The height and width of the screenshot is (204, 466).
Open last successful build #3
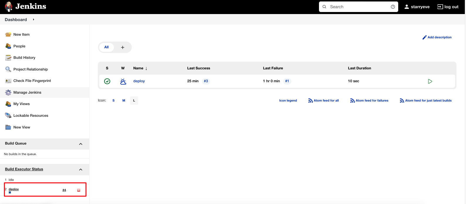[206, 81]
